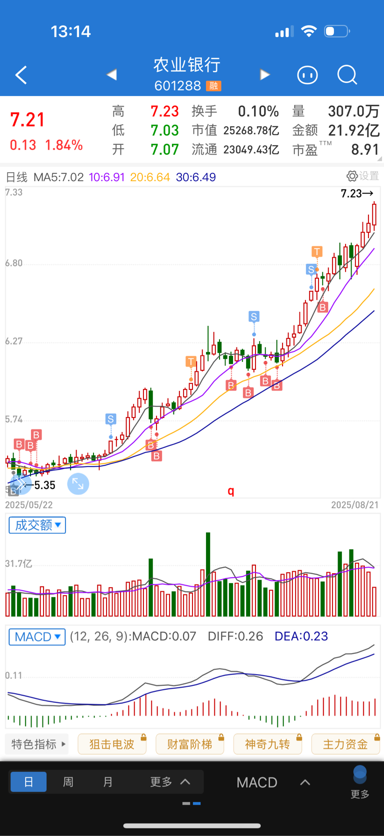Tap the battery status icon

tap(337, 32)
